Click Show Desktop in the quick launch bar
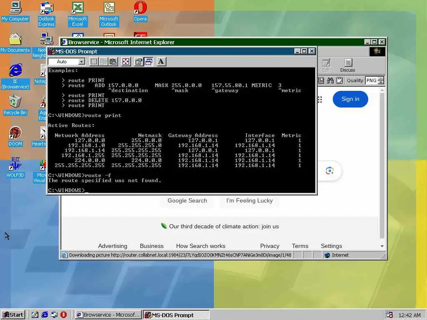 tap(35, 315)
